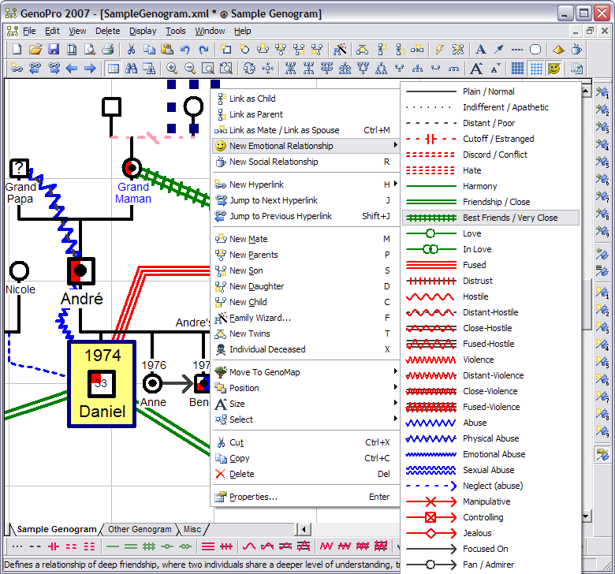Toggle the table layout view button
This screenshot has height=574, width=615.
point(113,69)
